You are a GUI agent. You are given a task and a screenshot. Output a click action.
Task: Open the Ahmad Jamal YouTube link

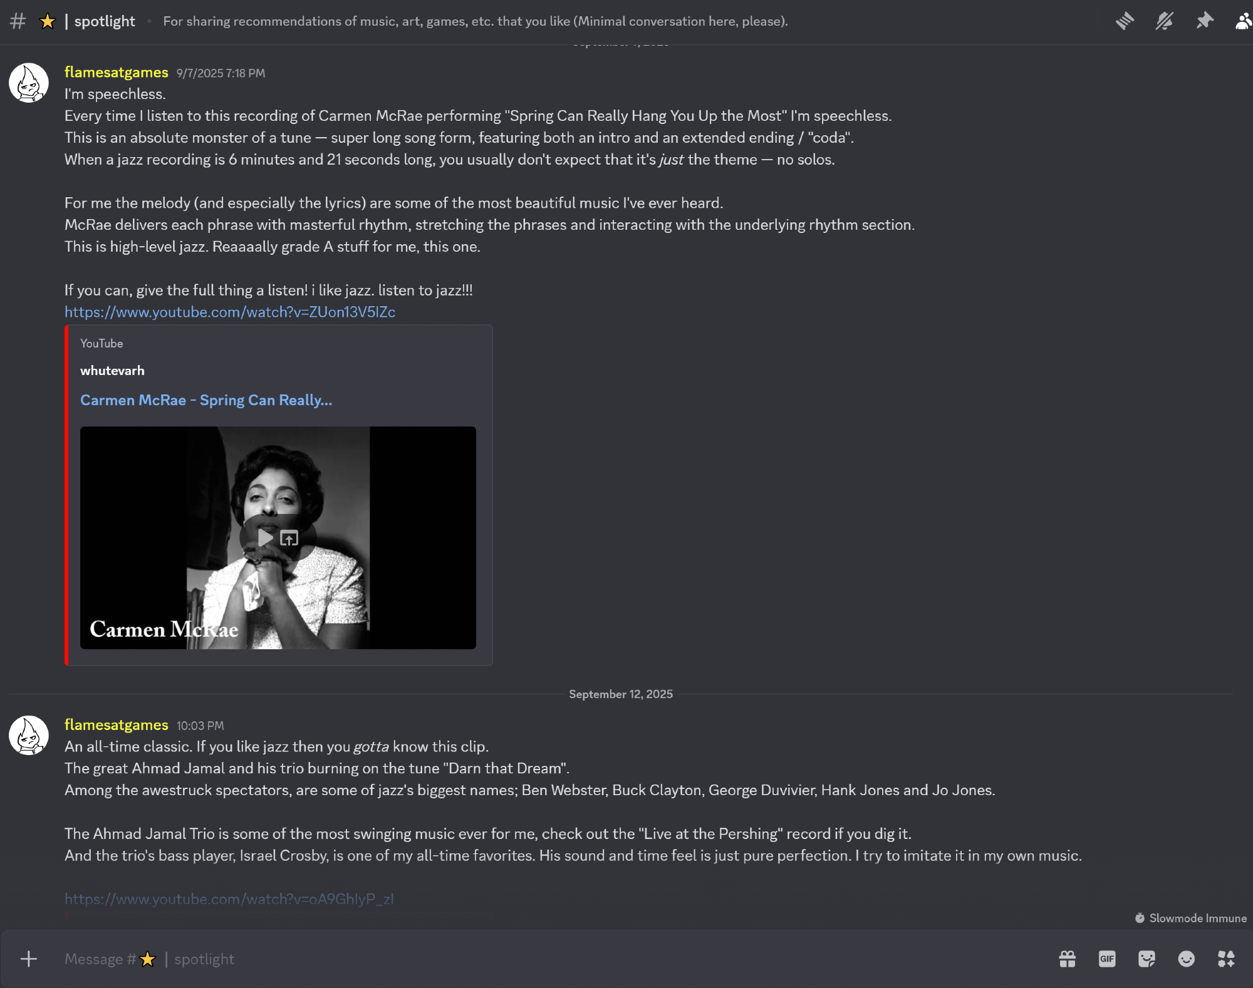click(x=229, y=899)
